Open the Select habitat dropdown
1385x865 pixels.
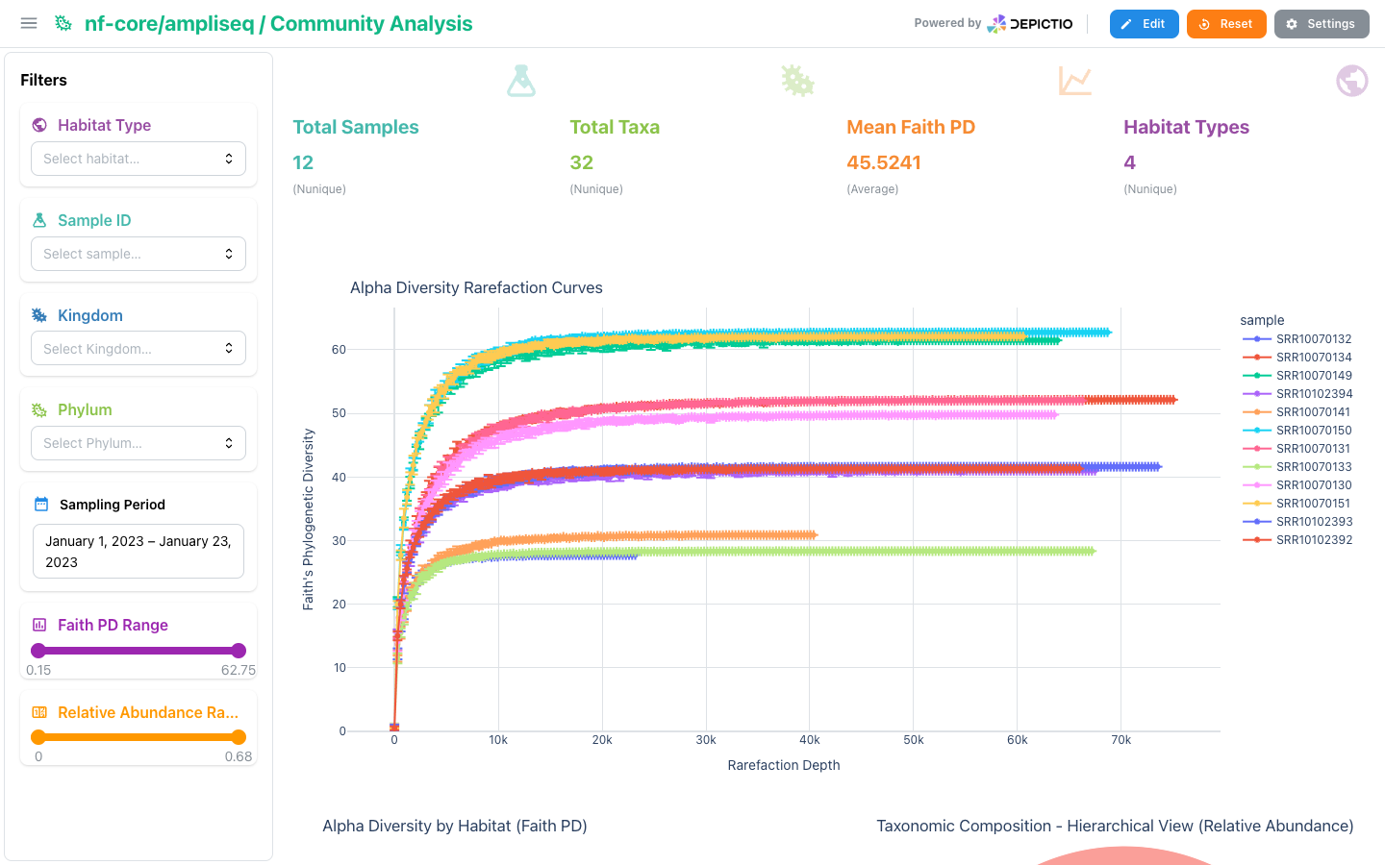(138, 159)
